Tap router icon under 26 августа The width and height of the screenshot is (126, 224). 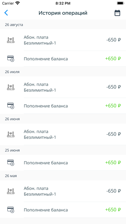pos(11,40)
